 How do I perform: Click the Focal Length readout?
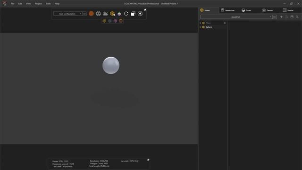(x=99, y=166)
